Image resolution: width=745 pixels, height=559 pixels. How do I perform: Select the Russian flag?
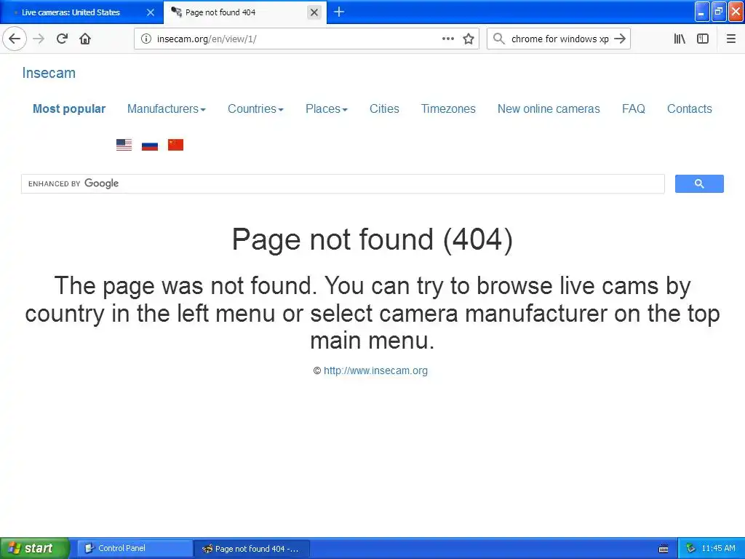[x=150, y=145]
